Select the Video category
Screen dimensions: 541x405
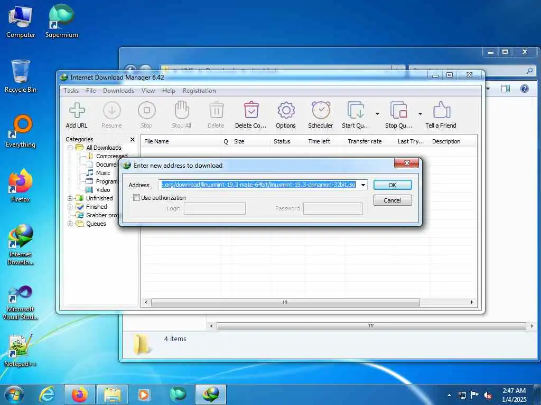(98, 190)
